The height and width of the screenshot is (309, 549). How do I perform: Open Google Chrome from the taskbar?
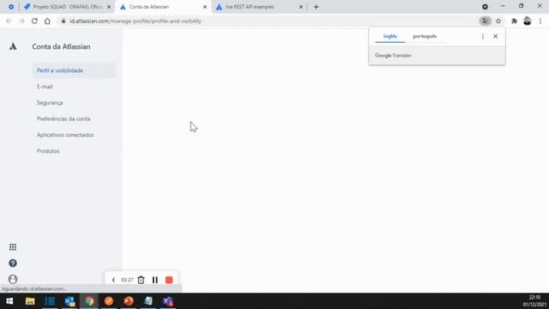[x=89, y=301]
